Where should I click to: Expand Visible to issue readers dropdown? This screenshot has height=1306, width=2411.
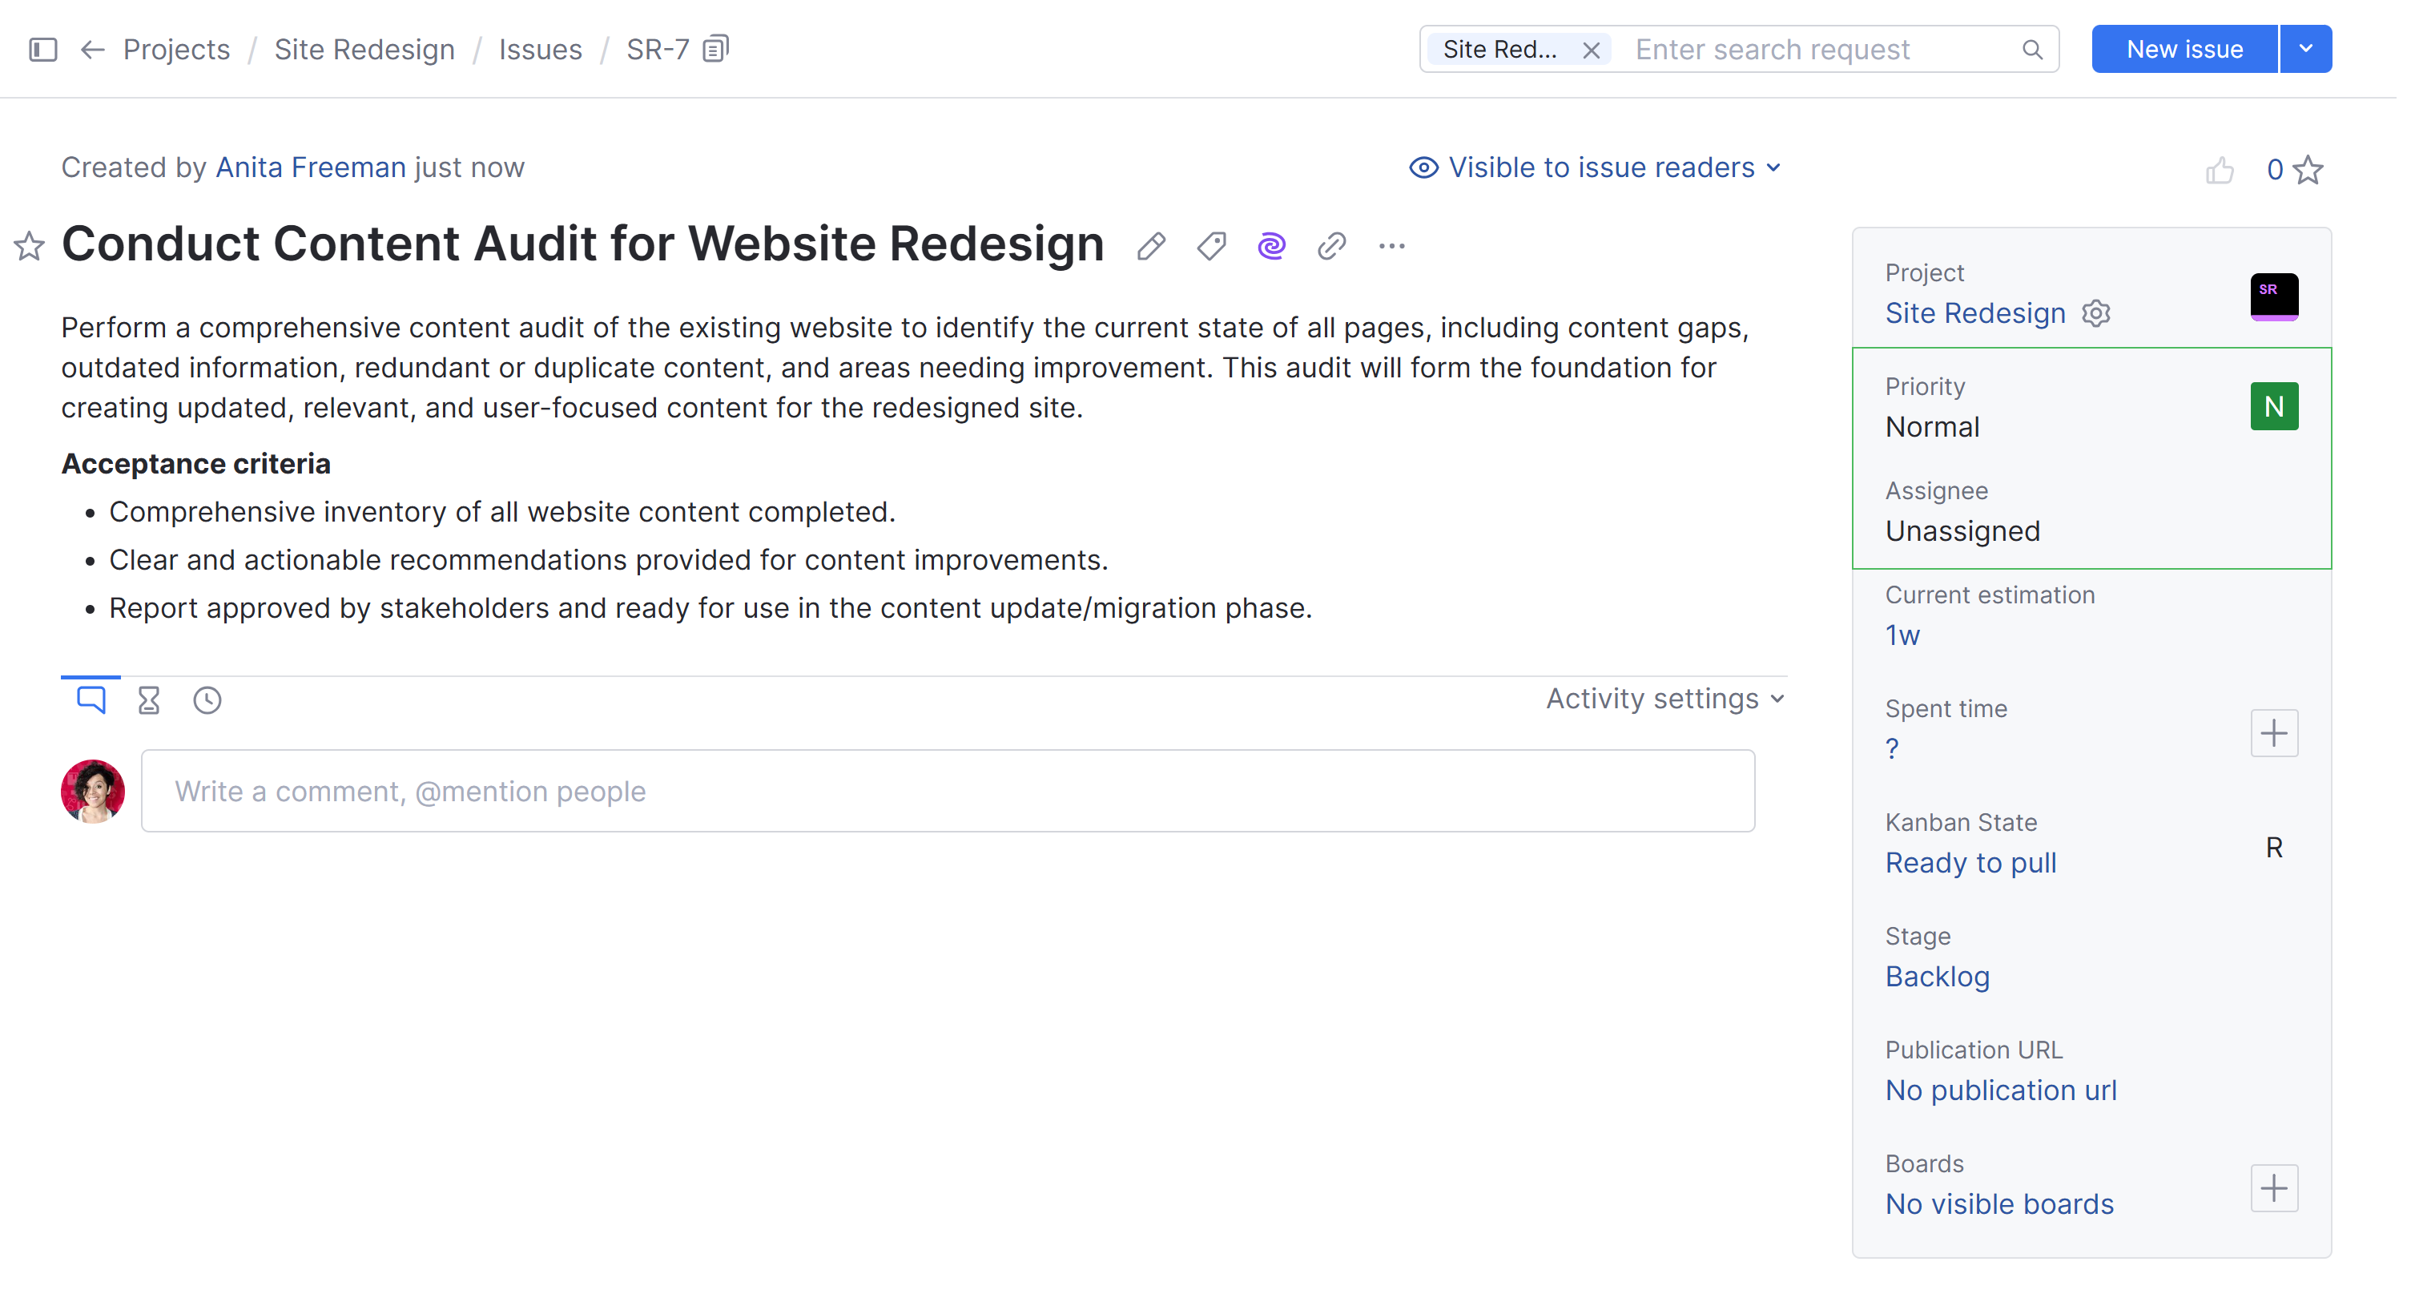1595,167
